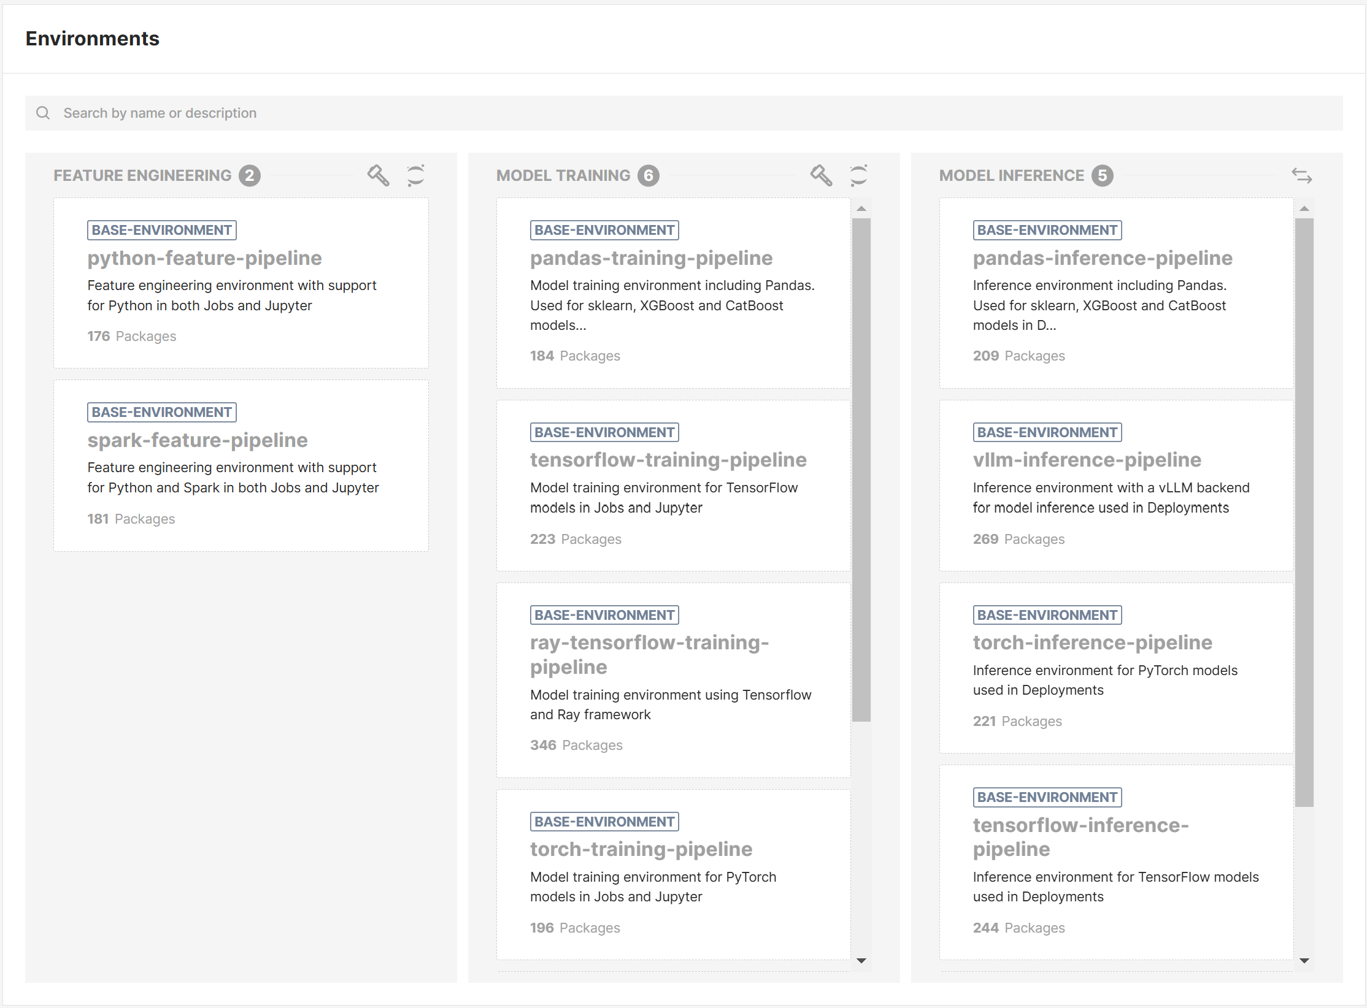Click the build (hammer) icon for Feature Engineering
Screen dimensions: 1367x1008
click(x=378, y=175)
